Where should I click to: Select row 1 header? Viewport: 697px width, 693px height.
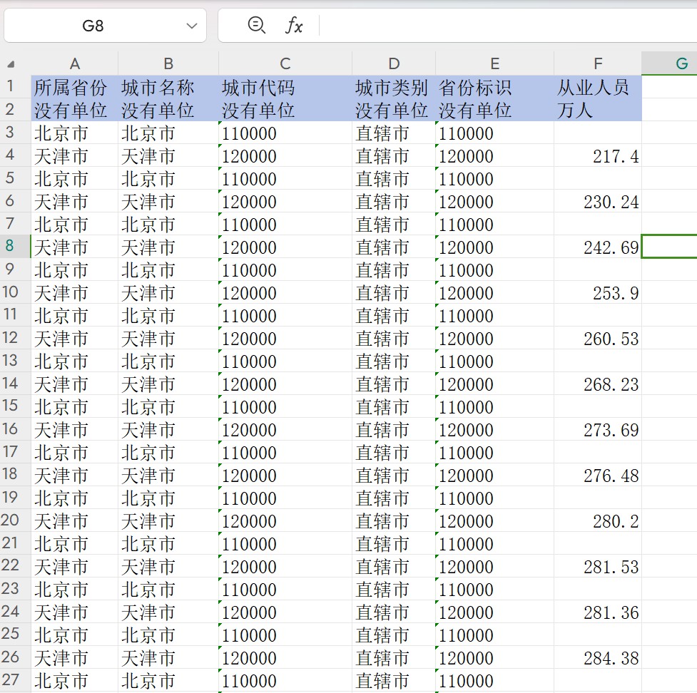click(x=11, y=87)
